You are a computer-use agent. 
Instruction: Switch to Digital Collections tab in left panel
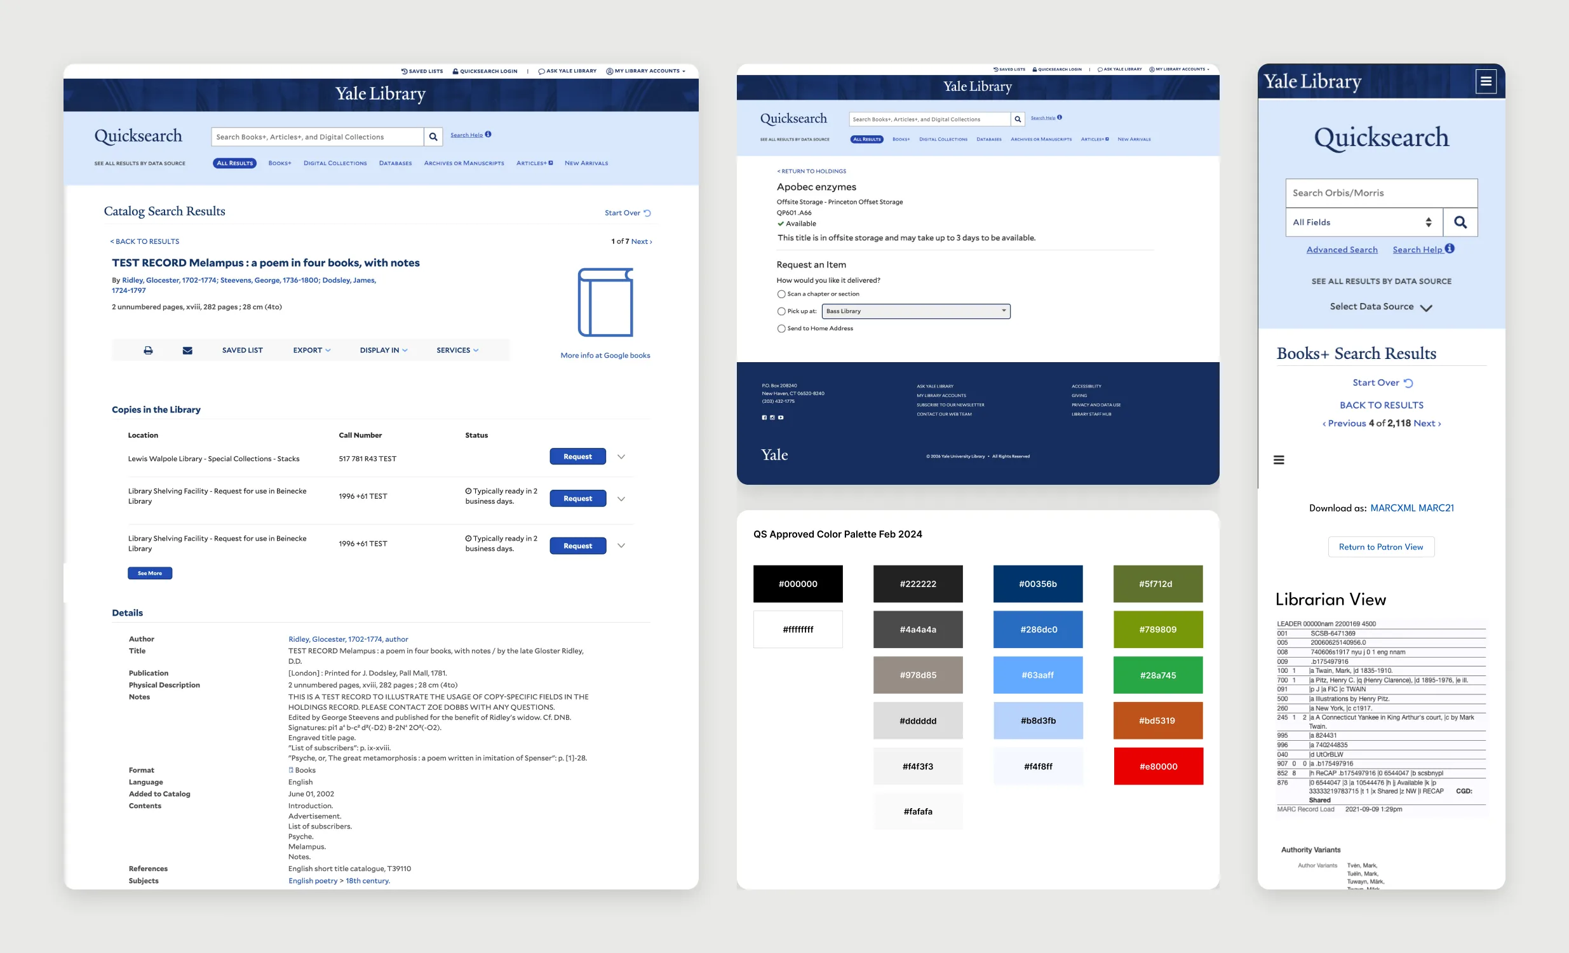335,163
